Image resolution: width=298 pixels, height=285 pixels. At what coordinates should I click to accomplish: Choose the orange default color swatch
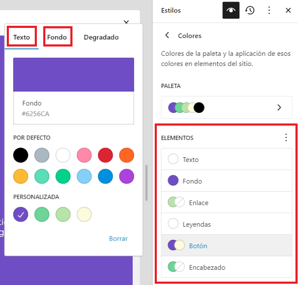127,155
